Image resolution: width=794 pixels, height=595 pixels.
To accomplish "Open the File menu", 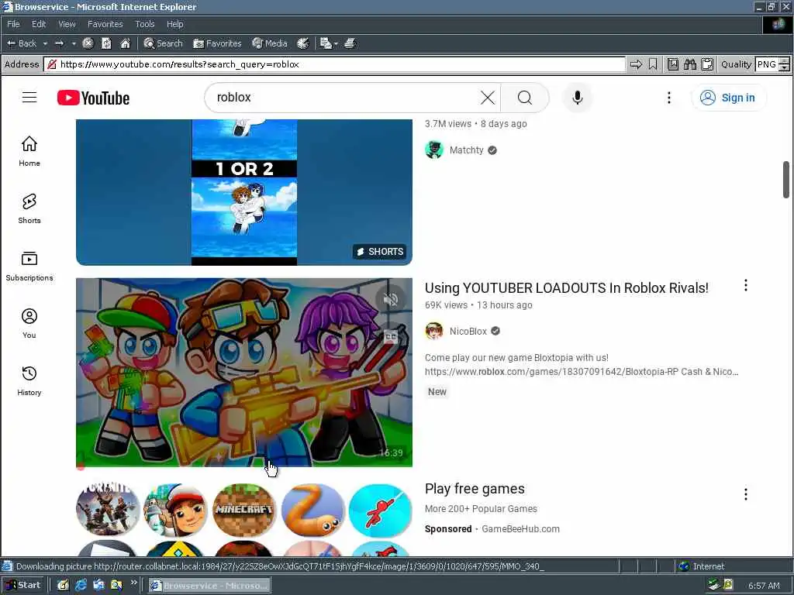I will point(13,24).
